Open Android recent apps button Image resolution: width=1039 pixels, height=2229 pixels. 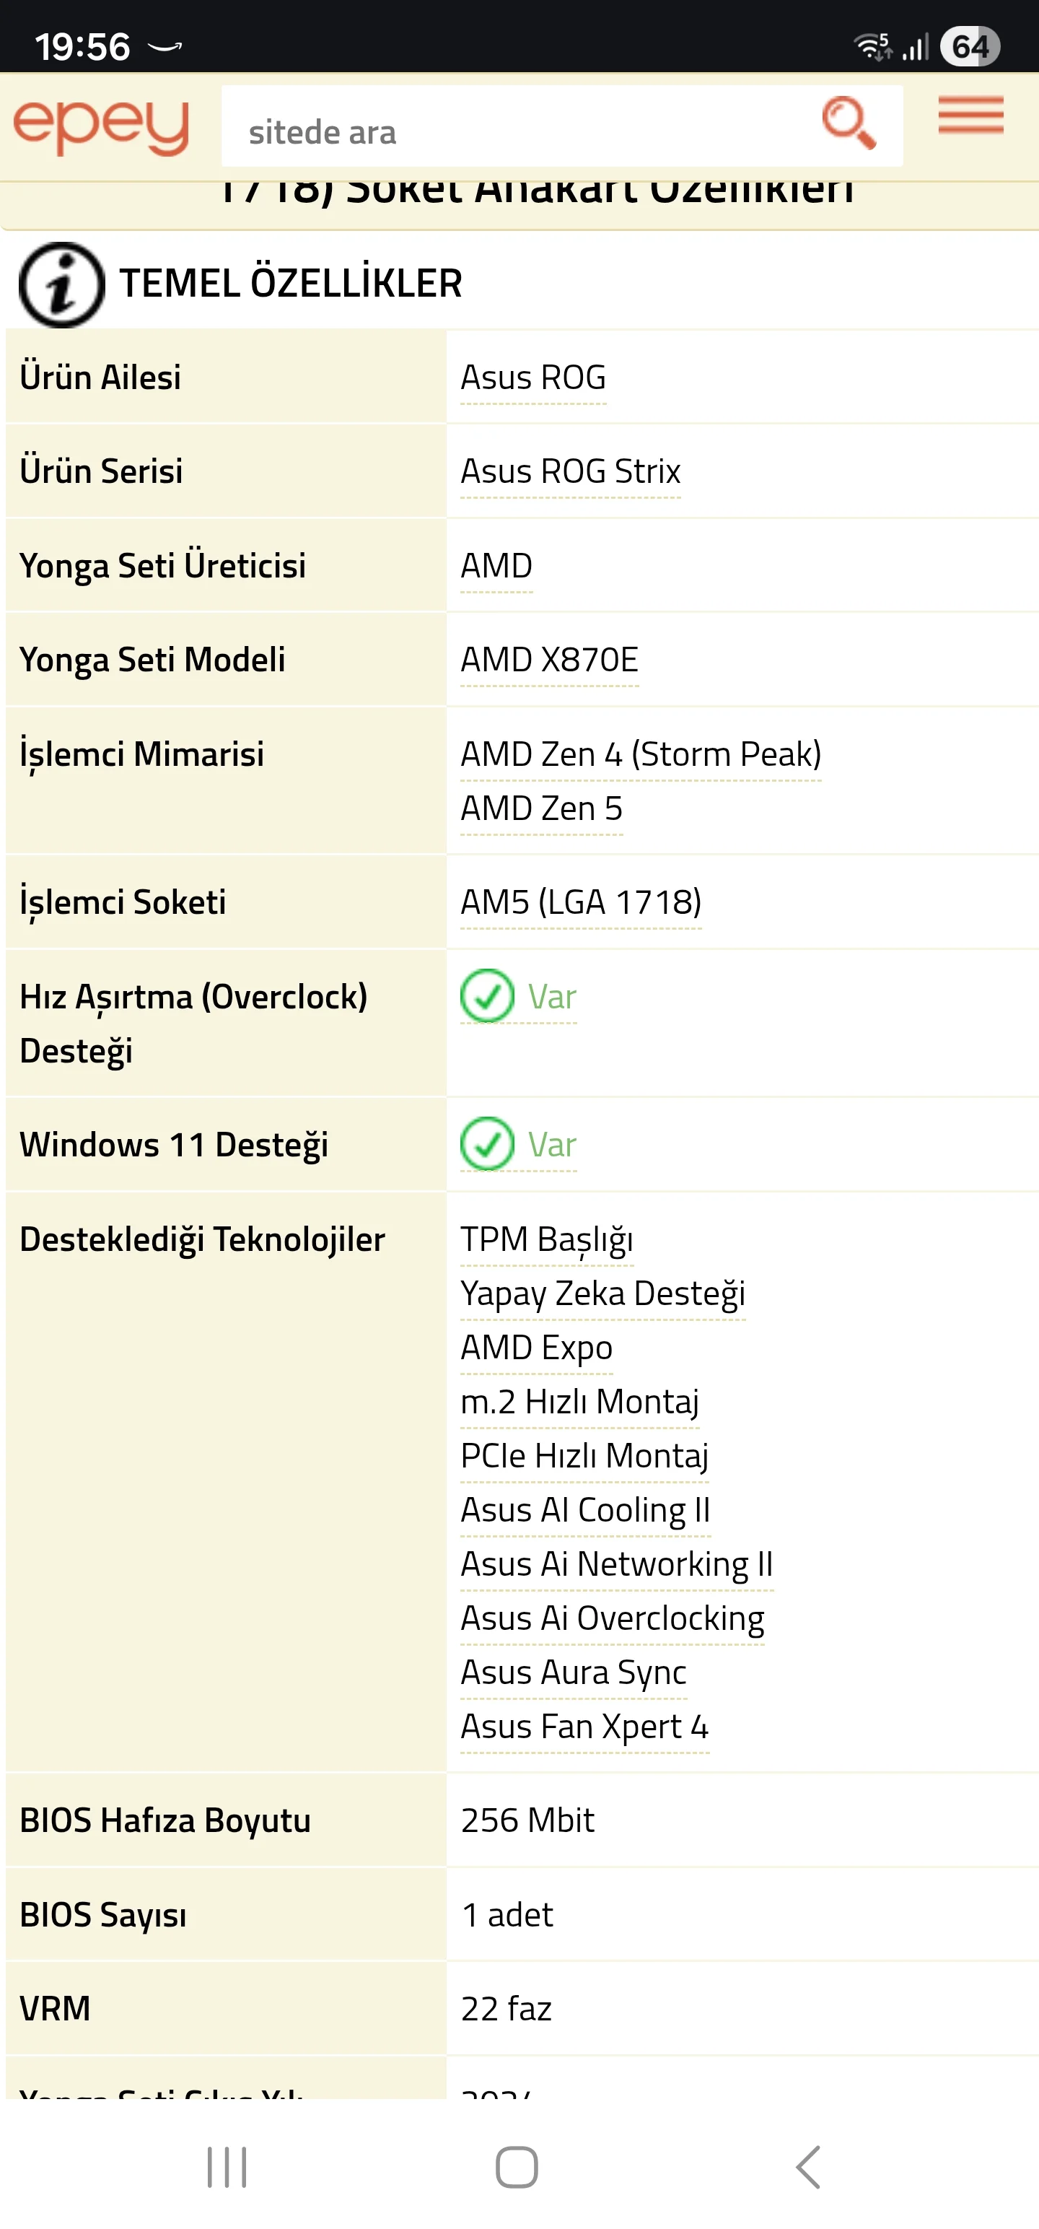coord(227,2167)
